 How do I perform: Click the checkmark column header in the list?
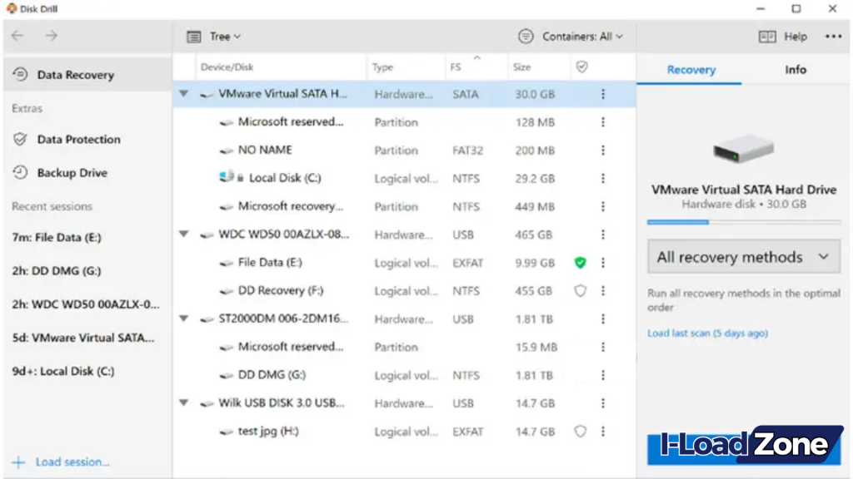point(581,67)
